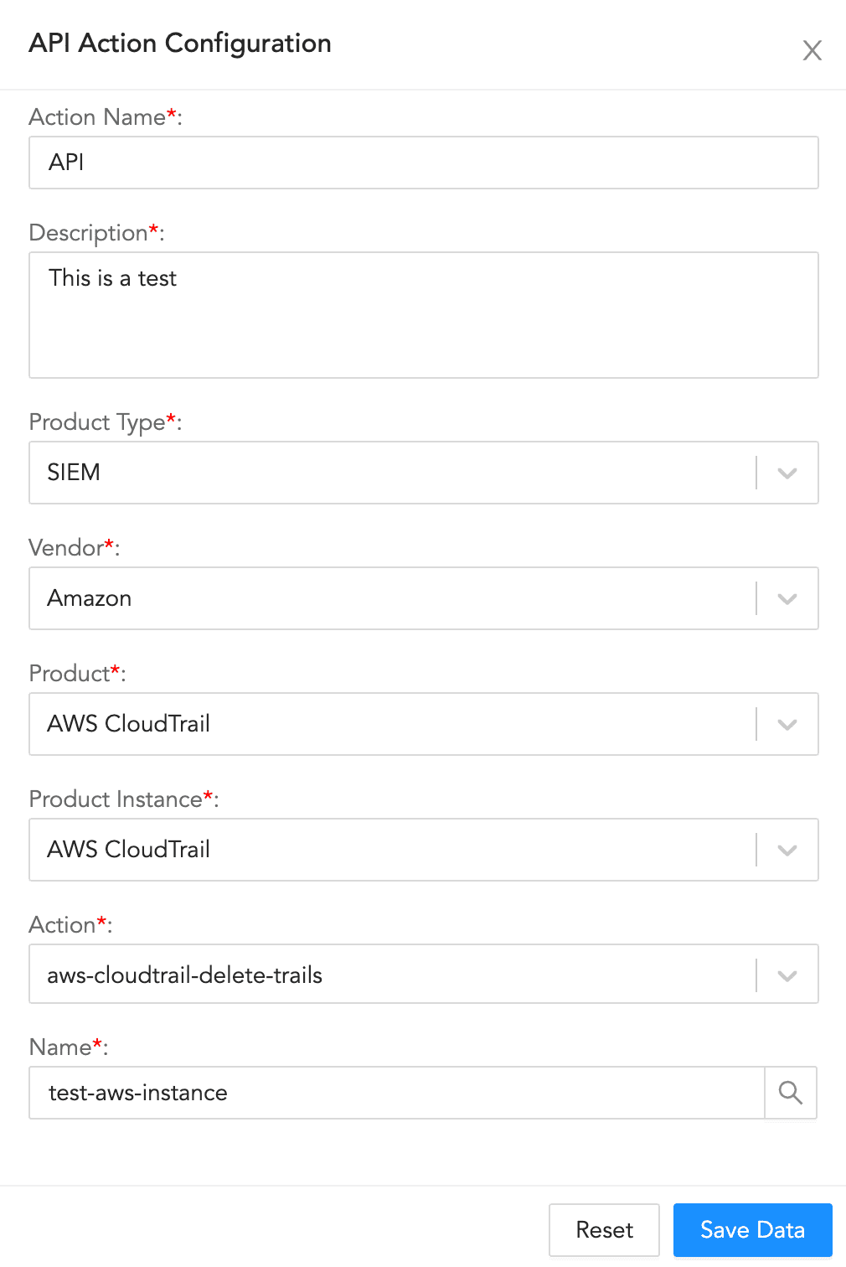Viewport: 846px width, 1267px height.
Task: Open the Product dropdown showing AWS CloudTrail
Action: (x=786, y=724)
